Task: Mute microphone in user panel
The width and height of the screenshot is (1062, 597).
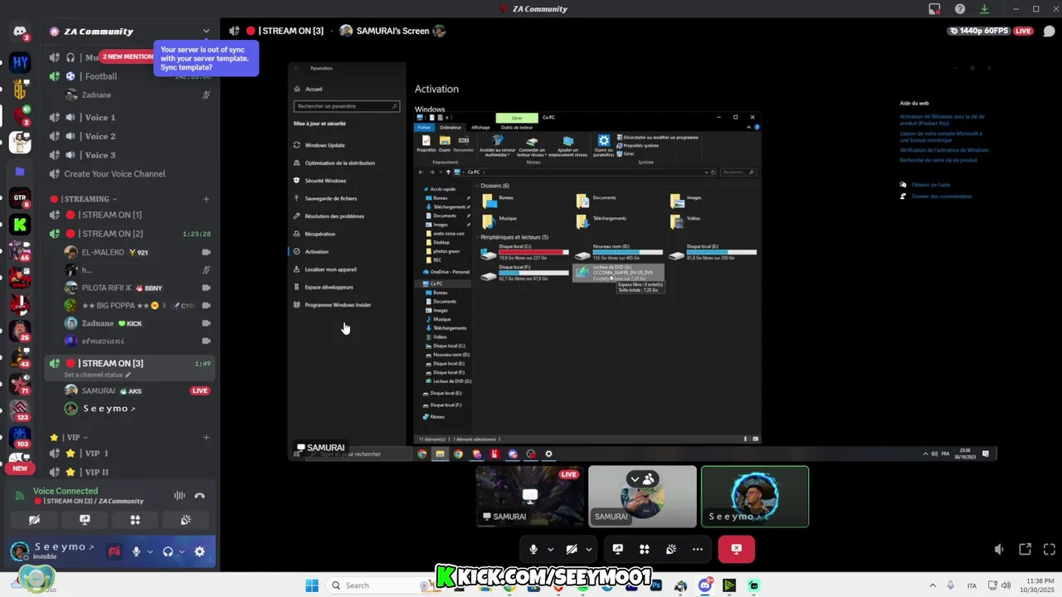Action: (x=136, y=551)
